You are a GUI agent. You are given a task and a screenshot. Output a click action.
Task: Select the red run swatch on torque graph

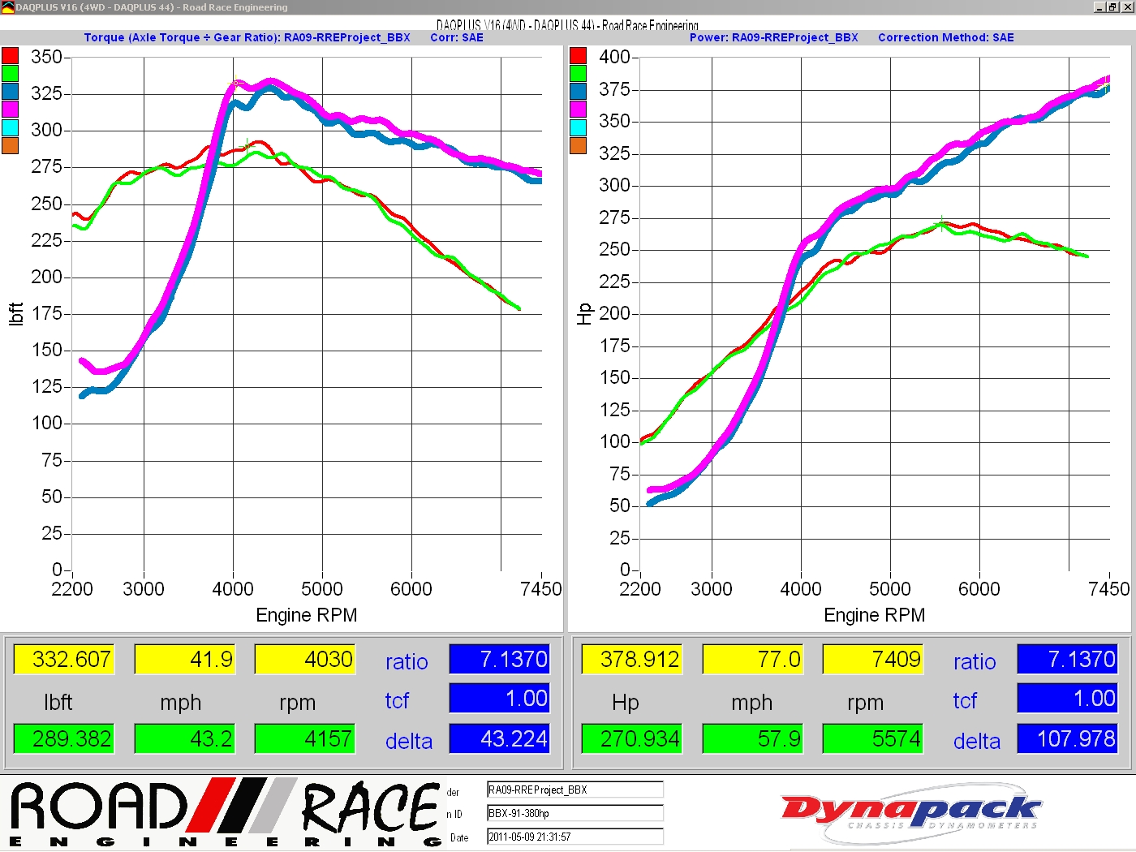point(10,55)
